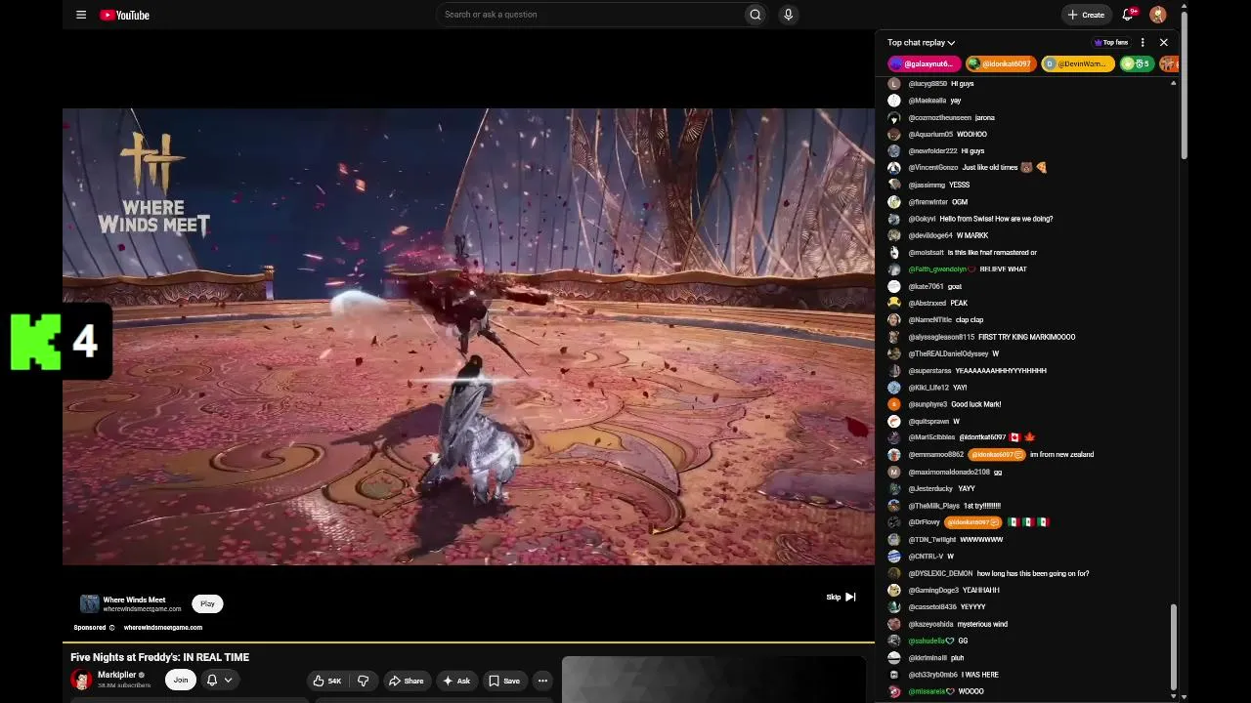
Task: Select the orange @idonkat6097 chip in the top chip row
Action: pos(1001,63)
